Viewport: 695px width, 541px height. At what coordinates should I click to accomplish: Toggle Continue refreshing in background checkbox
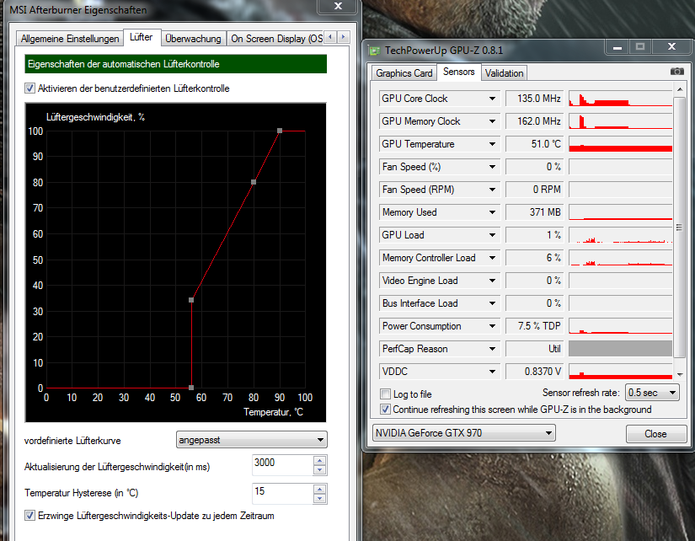tap(385, 409)
